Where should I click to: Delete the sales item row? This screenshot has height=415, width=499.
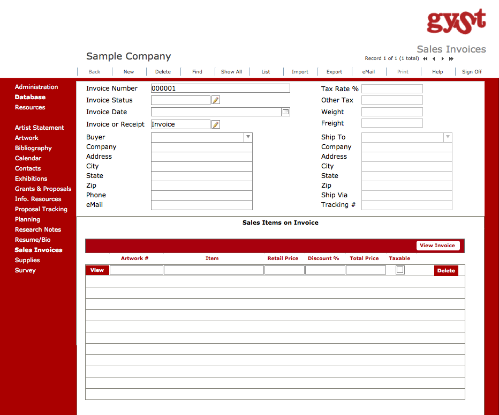(x=446, y=271)
